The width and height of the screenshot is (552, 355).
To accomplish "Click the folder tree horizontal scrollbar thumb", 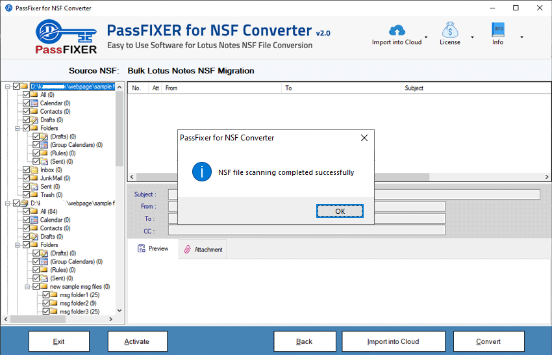I will (38, 319).
